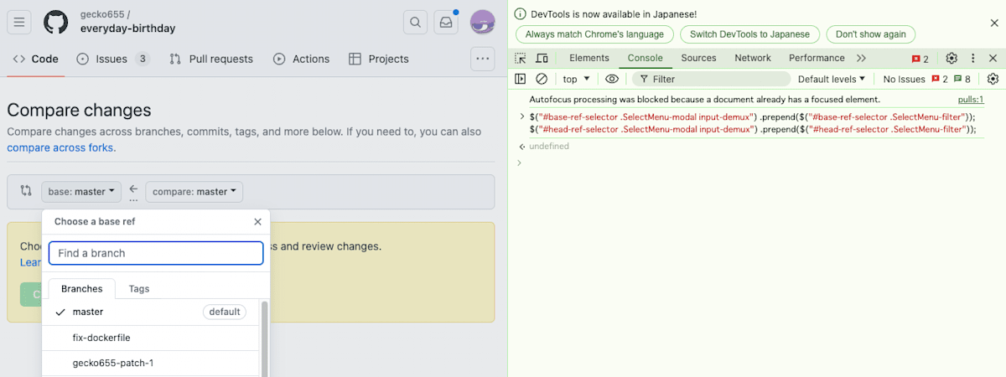Switch to the Code tab
Viewport: 1006px width, 377px height.
click(36, 59)
